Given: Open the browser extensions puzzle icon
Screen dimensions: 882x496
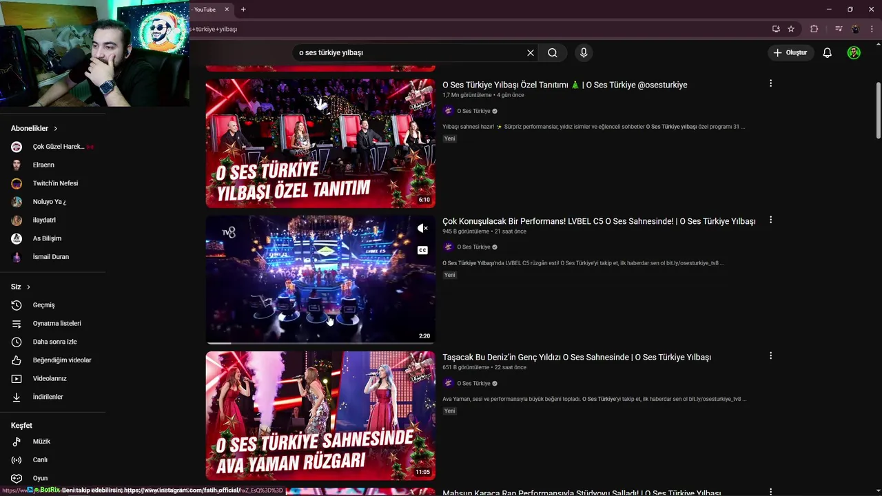Looking at the screenshot, I should click(814, 29).
